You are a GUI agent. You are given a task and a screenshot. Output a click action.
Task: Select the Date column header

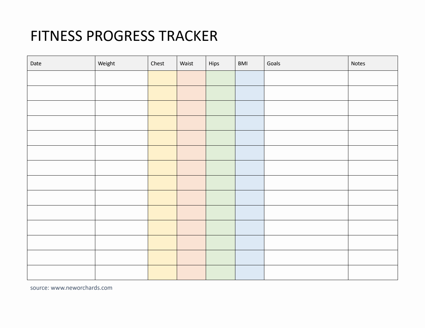[61, 63]
